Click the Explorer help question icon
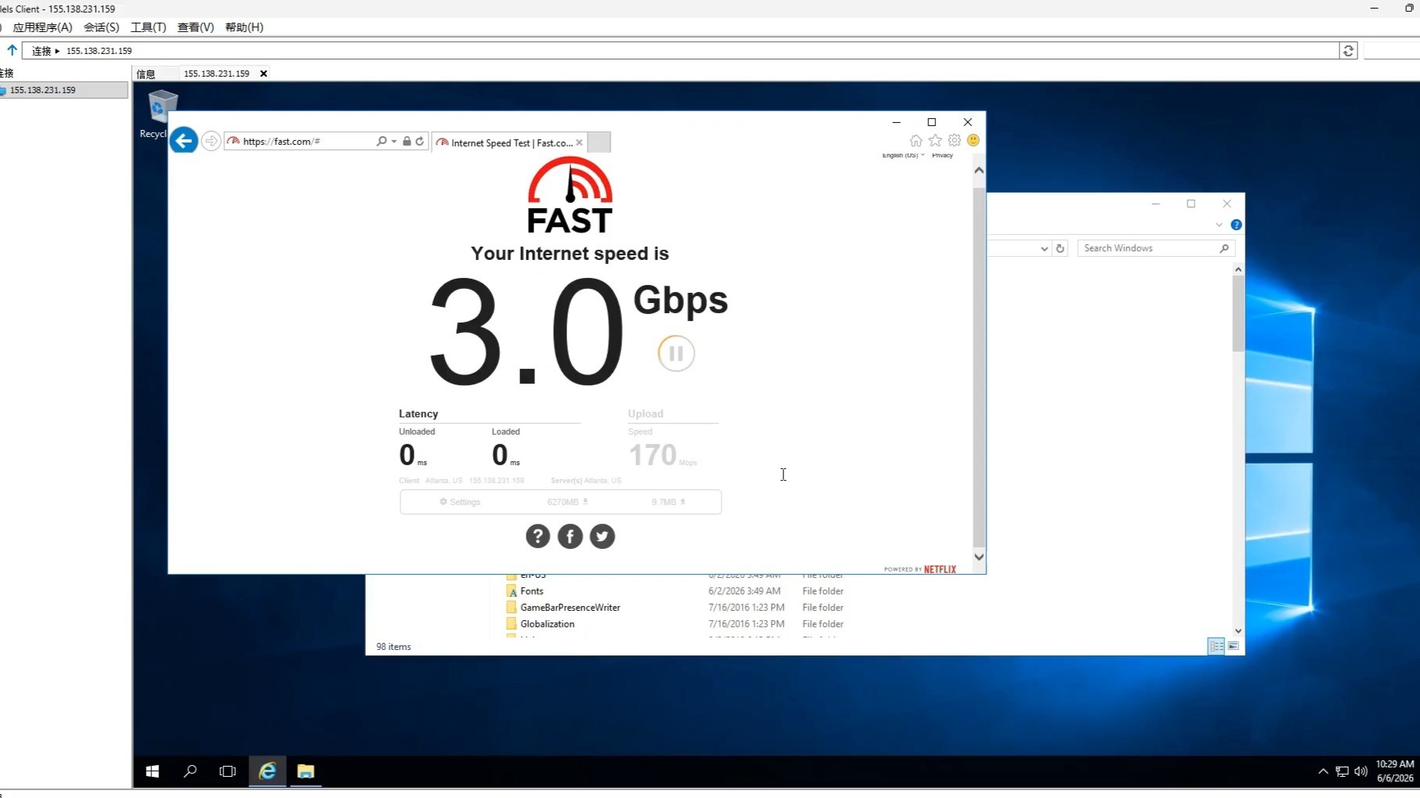The width and height of the screenshot is (1420, 798). [x=1236, y=225]
